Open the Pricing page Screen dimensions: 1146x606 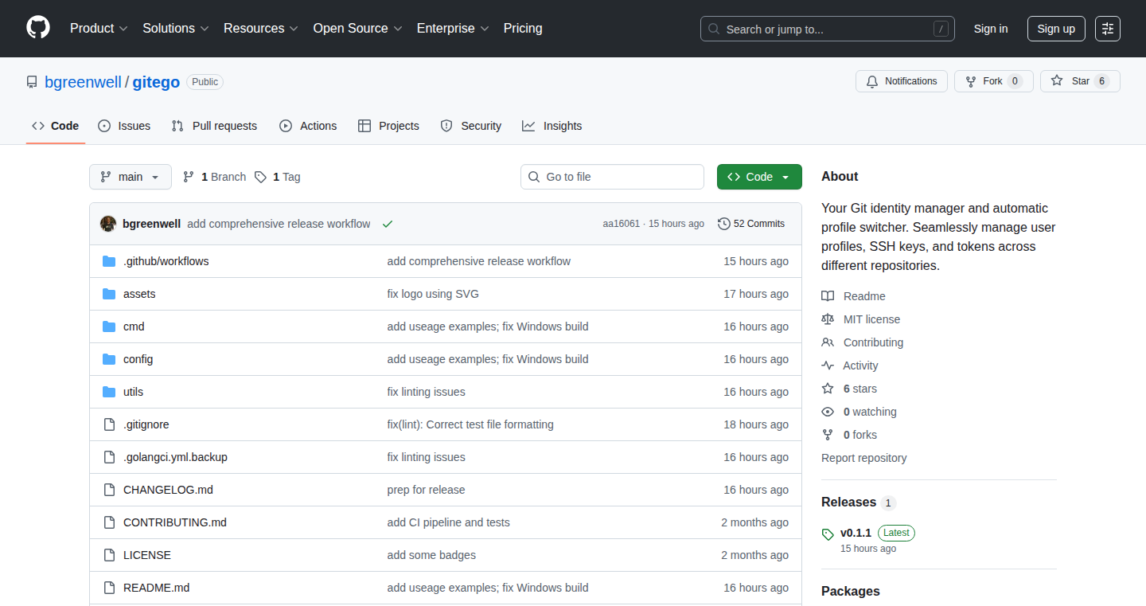(x=523, y=29)
